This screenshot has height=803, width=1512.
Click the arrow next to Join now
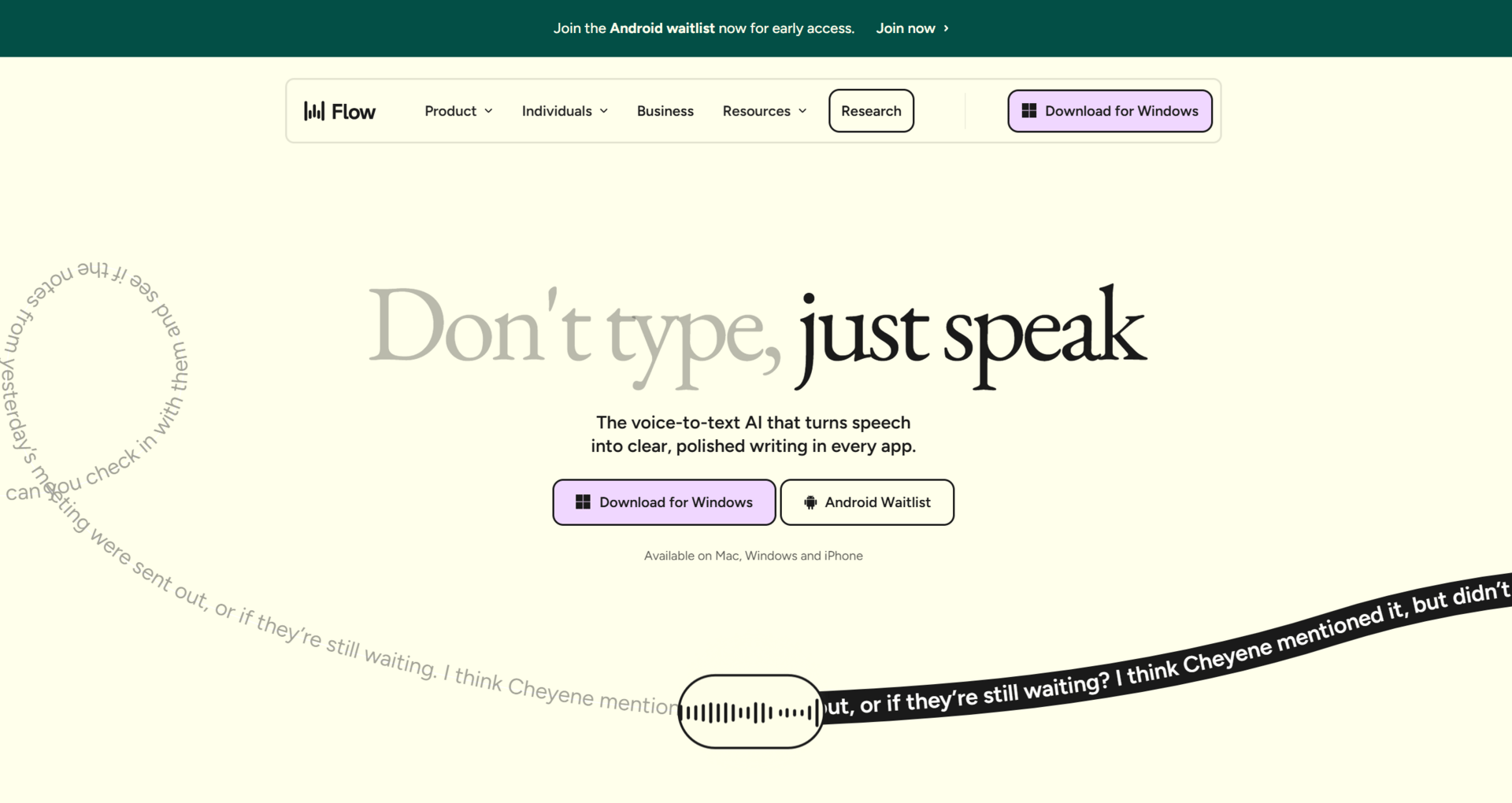946,28
